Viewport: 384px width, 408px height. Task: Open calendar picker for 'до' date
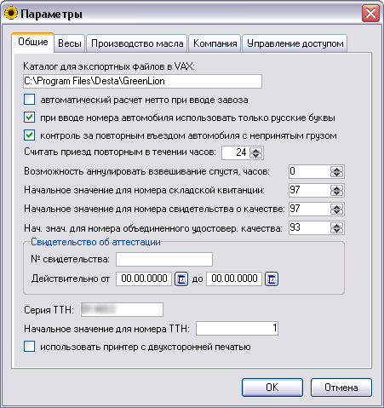point(272,279)
